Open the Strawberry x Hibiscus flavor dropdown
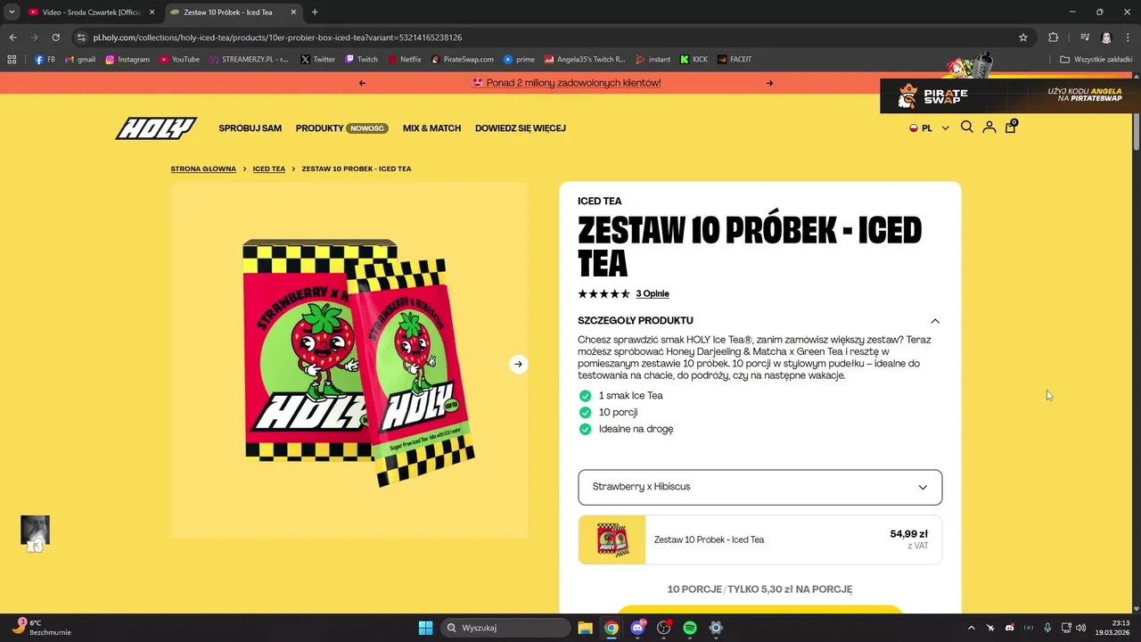The height and width of the screenshot is (642, 1141). 759,487
